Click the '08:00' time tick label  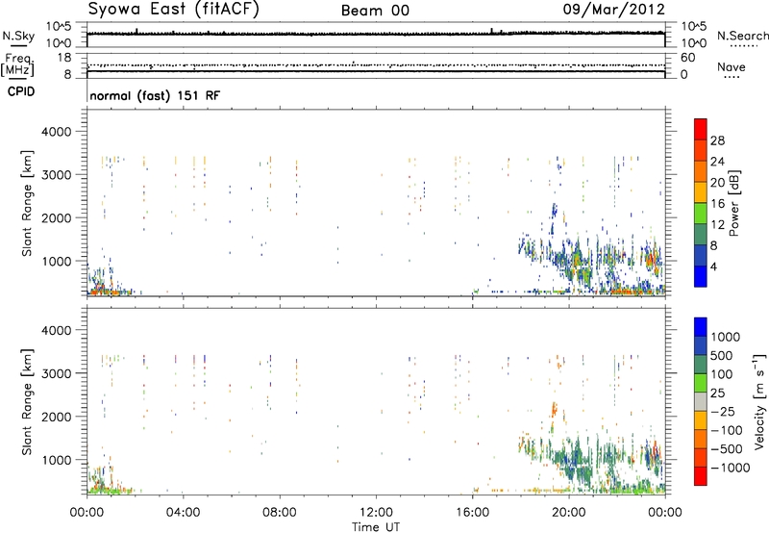pyautogui.click(x=280, y=513)
